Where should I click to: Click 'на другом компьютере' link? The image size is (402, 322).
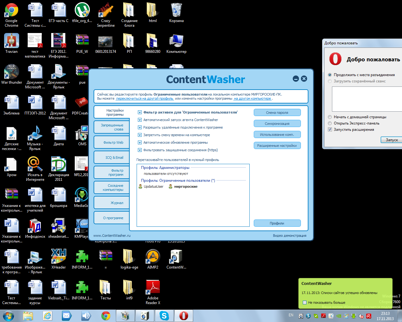pyautogui.click(x=253, y=98)
